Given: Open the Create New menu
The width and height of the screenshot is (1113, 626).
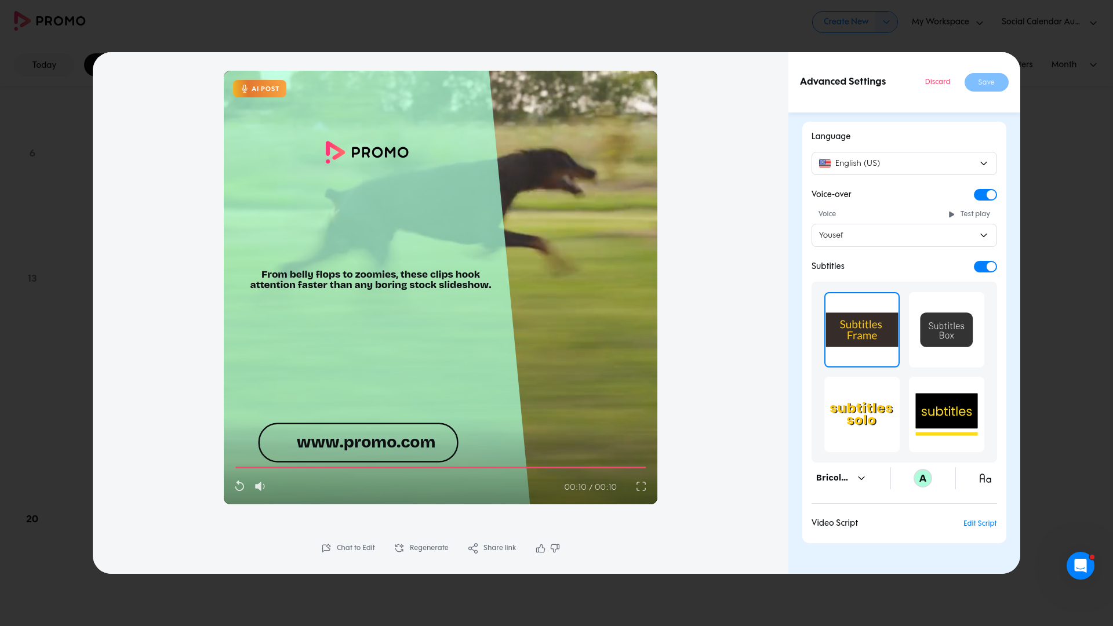Looking at the screenshot, I should pyautogui.click(x=854, y=21).
